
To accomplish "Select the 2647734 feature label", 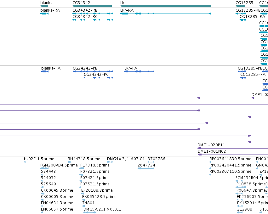I will 146,165.
